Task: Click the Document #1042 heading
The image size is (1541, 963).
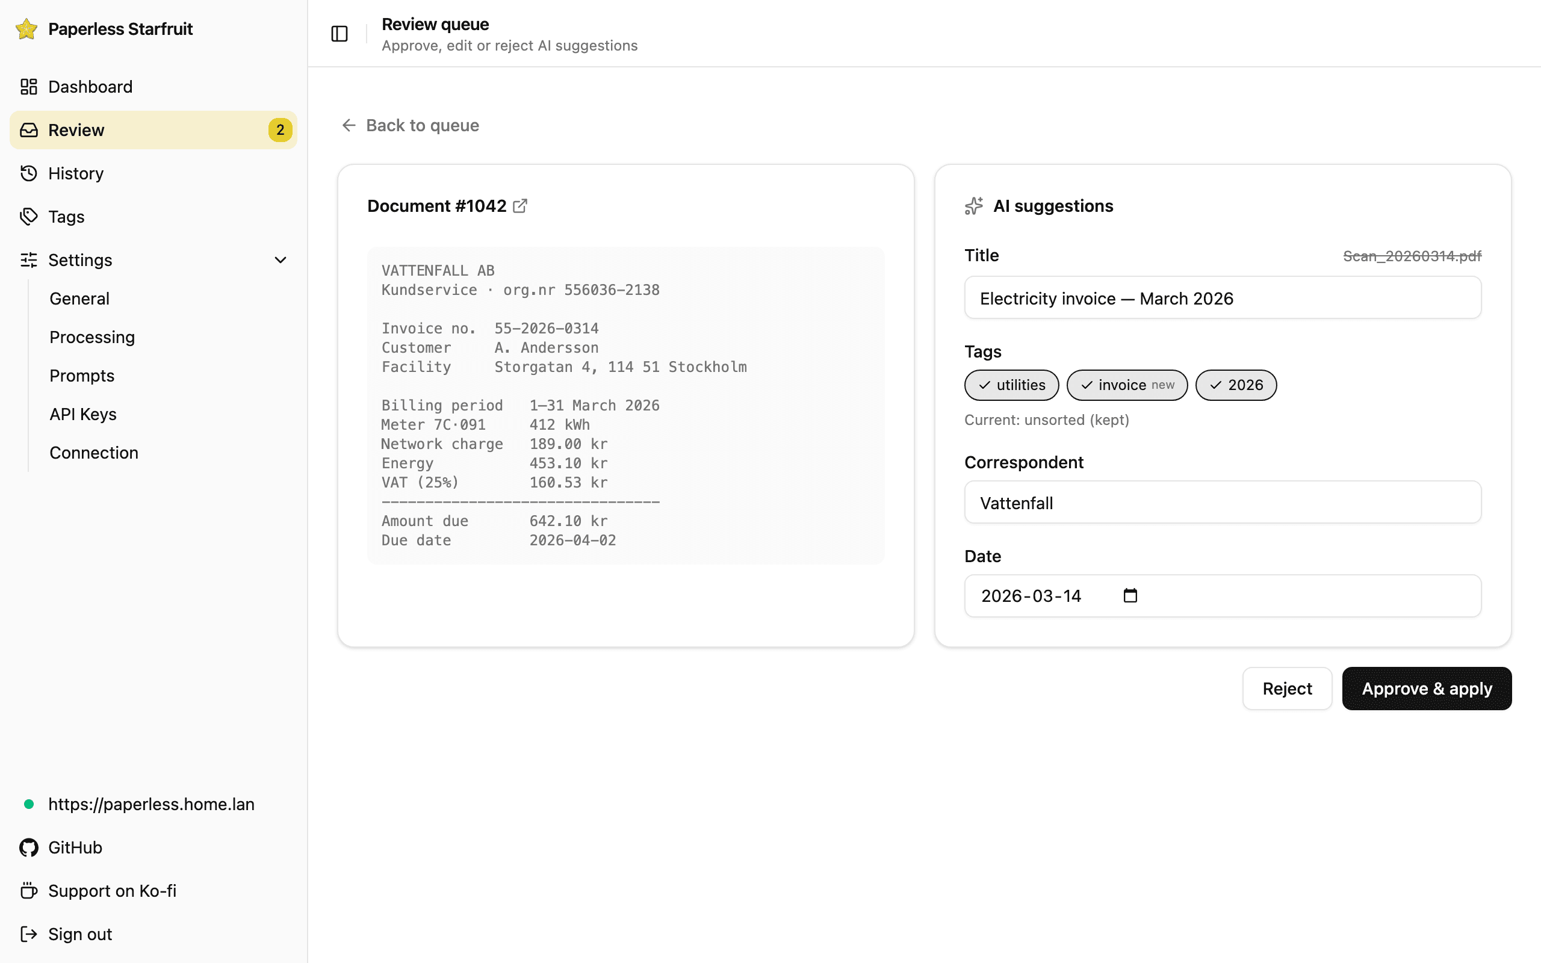Action: 437,206
